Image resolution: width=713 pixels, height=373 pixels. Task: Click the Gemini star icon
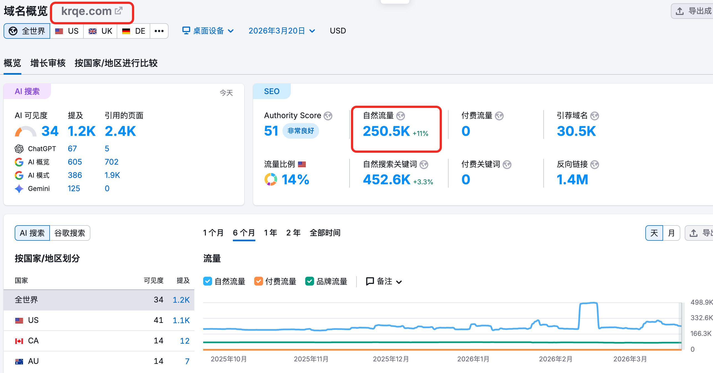[x=19, y=189]
